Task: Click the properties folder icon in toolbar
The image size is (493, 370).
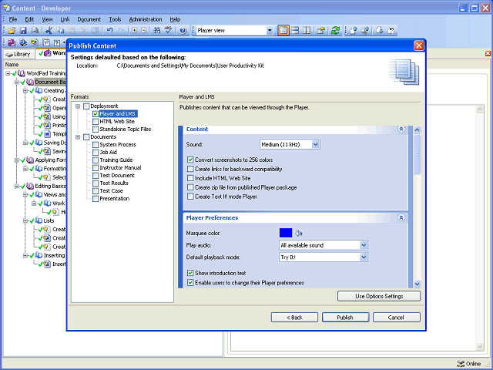Action: click(x=320, y=31)
